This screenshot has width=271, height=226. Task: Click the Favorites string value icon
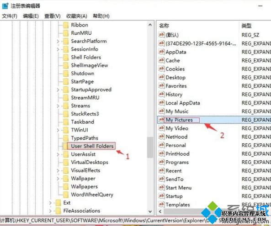point(161,86)
